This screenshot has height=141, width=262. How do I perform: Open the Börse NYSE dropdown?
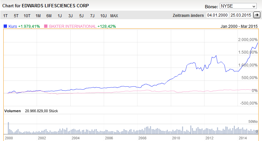(238, 6)
